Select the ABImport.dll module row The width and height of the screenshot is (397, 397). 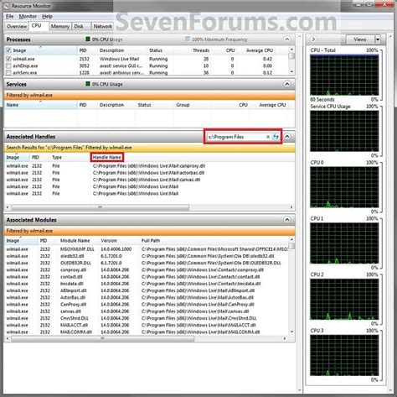147,290
